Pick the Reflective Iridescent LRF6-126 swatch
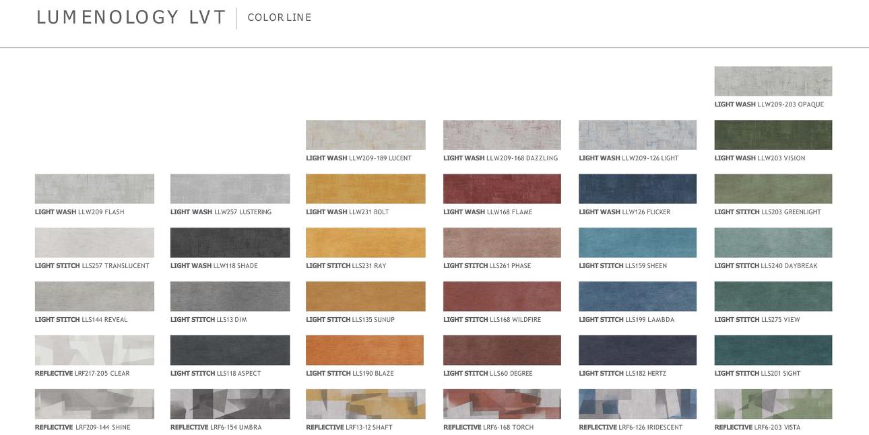The height and width of the screenshot is (435, 869). [637, 404]
